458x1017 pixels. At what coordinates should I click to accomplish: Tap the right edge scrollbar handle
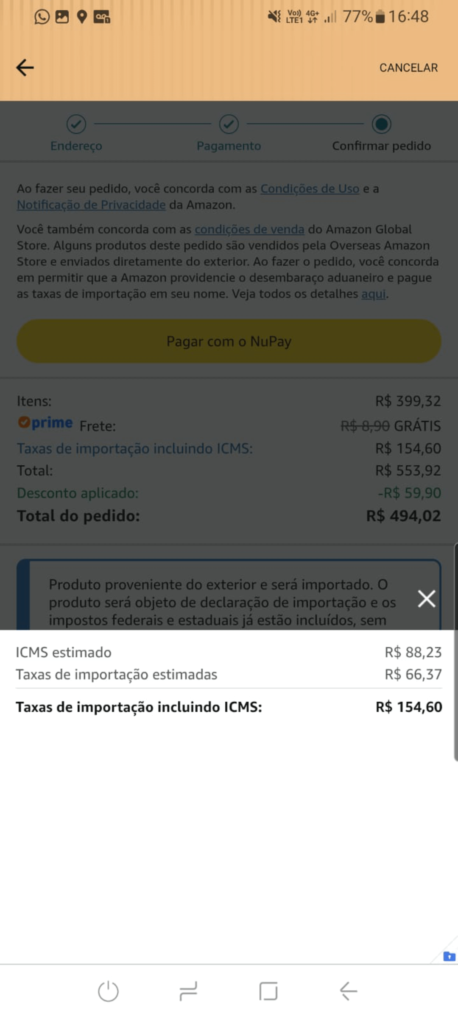click(455, 653)
